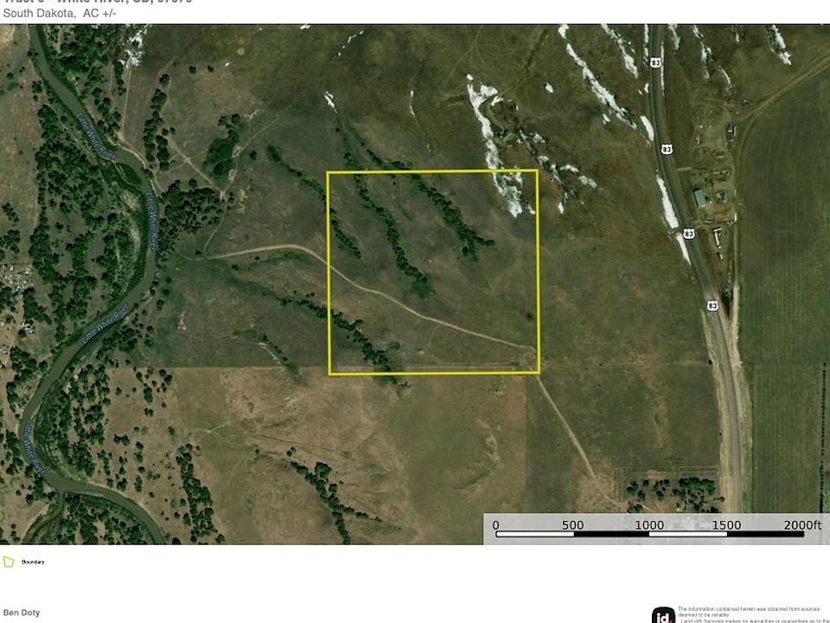
Task: Click the yellow Boundary legend polygon icon
Action: pos(9,562)
